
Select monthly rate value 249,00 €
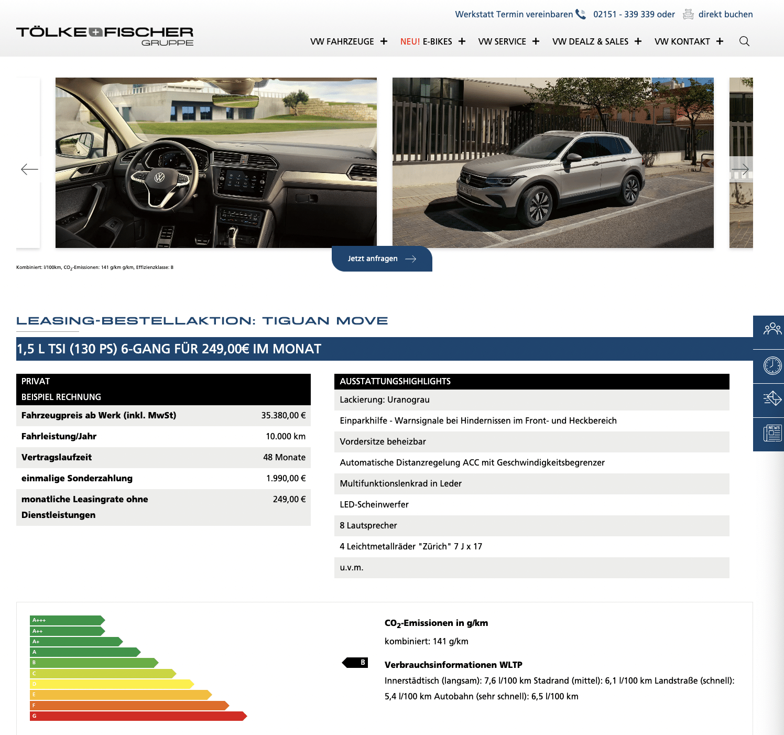pos(289,499)
